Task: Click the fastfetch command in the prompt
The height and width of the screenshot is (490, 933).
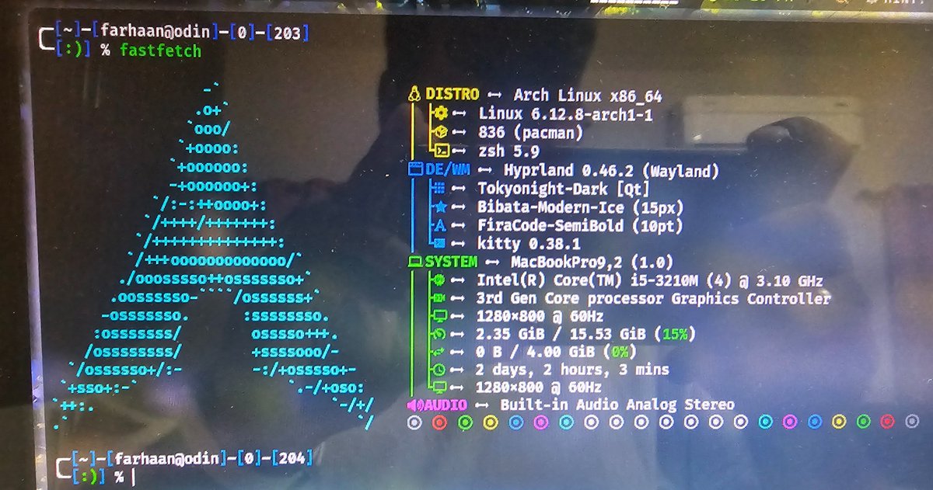Action: (x=160, y=51)
